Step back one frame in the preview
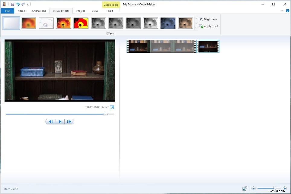This screenshot has height=194, width=291. tap(50, 121)
